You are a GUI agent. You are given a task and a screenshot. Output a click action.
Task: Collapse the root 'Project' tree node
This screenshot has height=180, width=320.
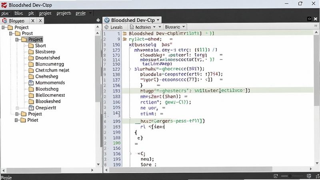pos(3,27)
